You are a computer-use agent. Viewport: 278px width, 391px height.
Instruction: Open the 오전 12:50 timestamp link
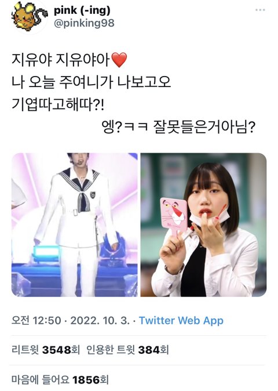click(36, 320)
